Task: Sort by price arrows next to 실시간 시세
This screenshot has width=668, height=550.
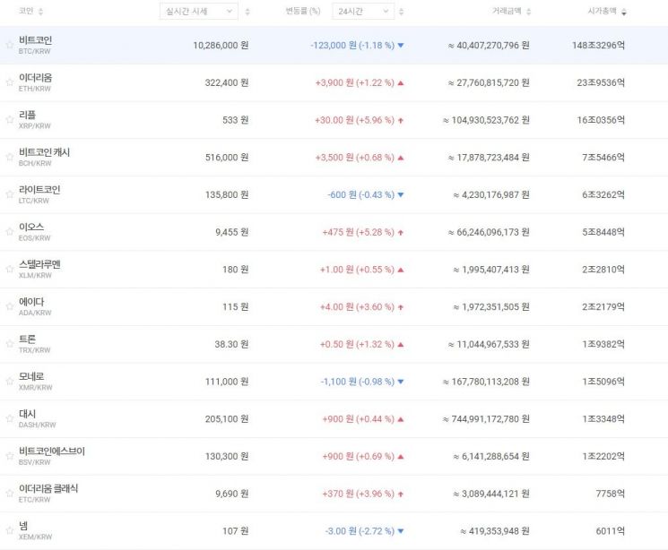Action: coord(247,12)
